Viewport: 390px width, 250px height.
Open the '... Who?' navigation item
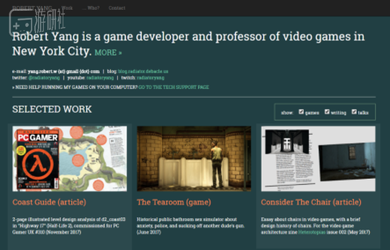(90, 8)
